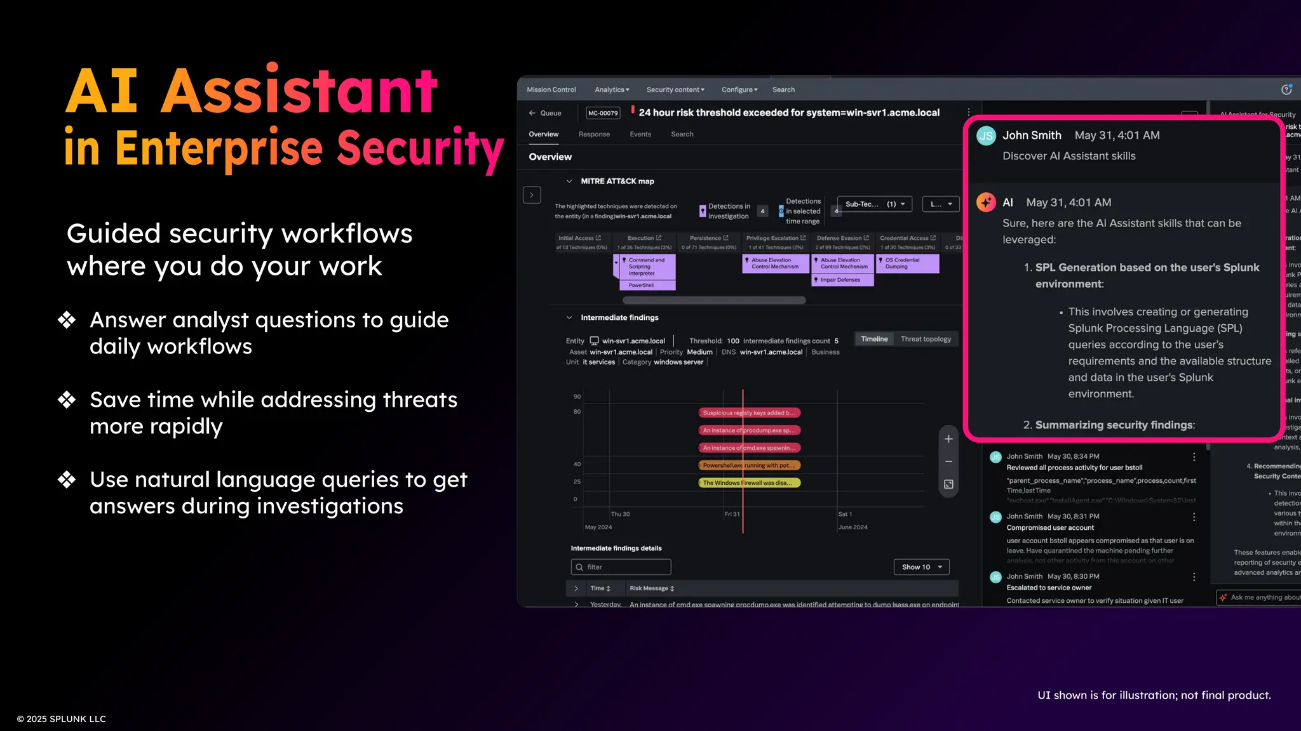This screenshot has width=1301, height=731.
Task: Switch to the Search tab beside Events
Action: [682, 135]
